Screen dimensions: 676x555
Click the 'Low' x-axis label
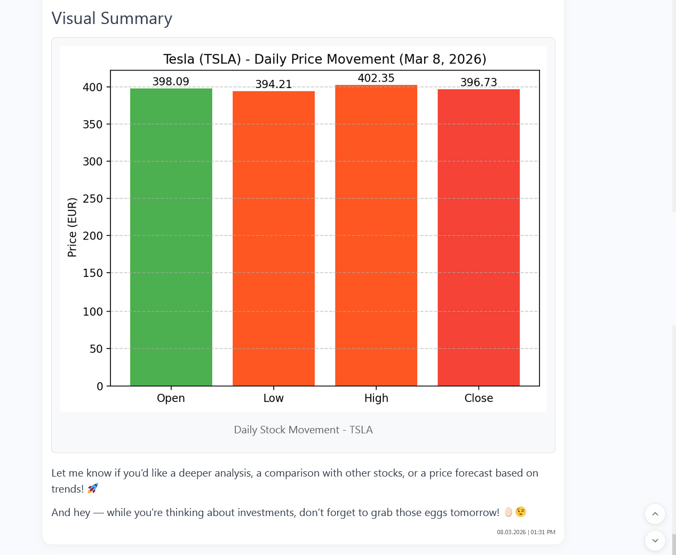click(x=274, y=398)
